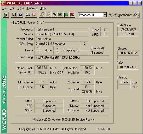Click the refresh icon with red arrows

[34, 15]
